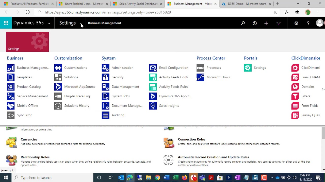Click the ClickDimensions Domains icon
Screen dimensions: 325x182
tap(295, 87)
